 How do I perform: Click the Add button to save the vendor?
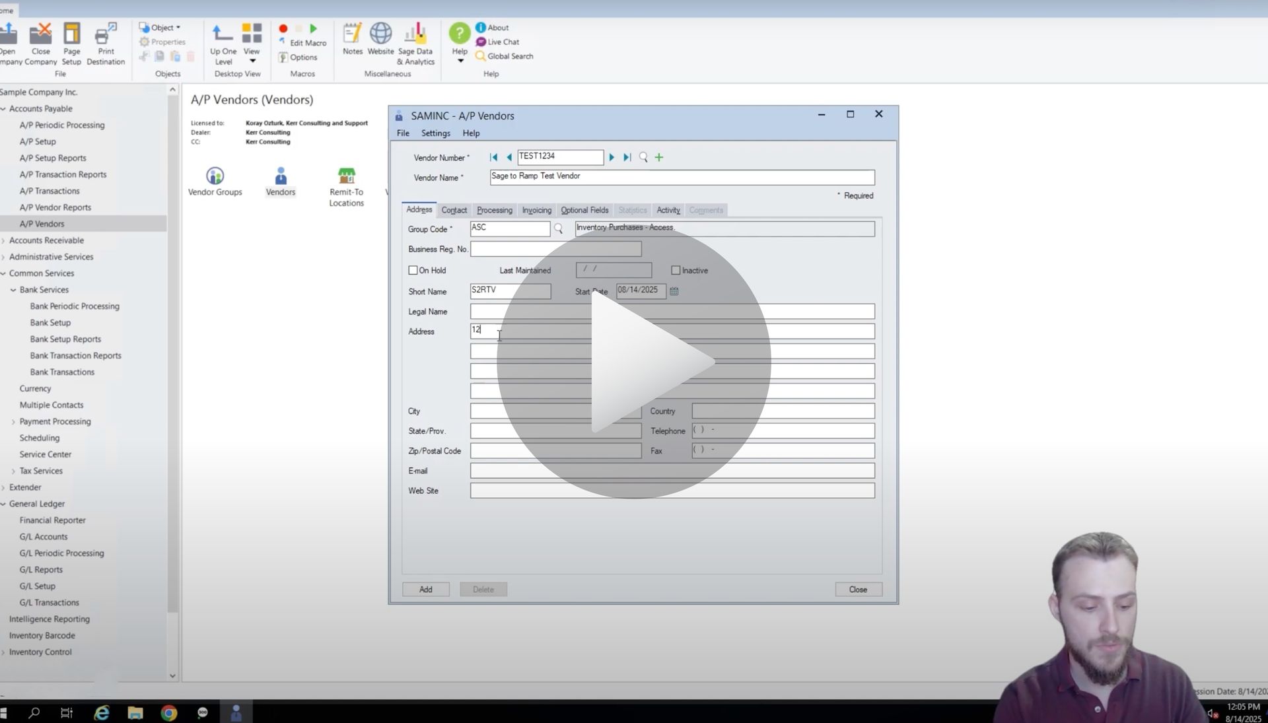(425, 589)
